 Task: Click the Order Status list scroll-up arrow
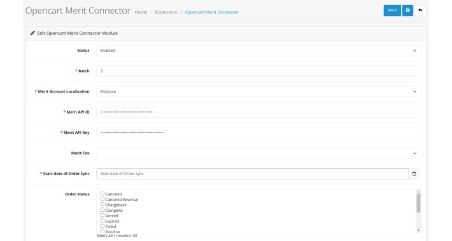pos(418,192)
